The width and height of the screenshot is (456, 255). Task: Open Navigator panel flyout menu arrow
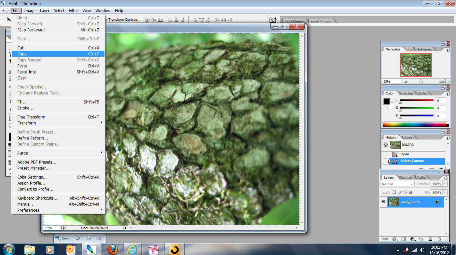(447, 50)
